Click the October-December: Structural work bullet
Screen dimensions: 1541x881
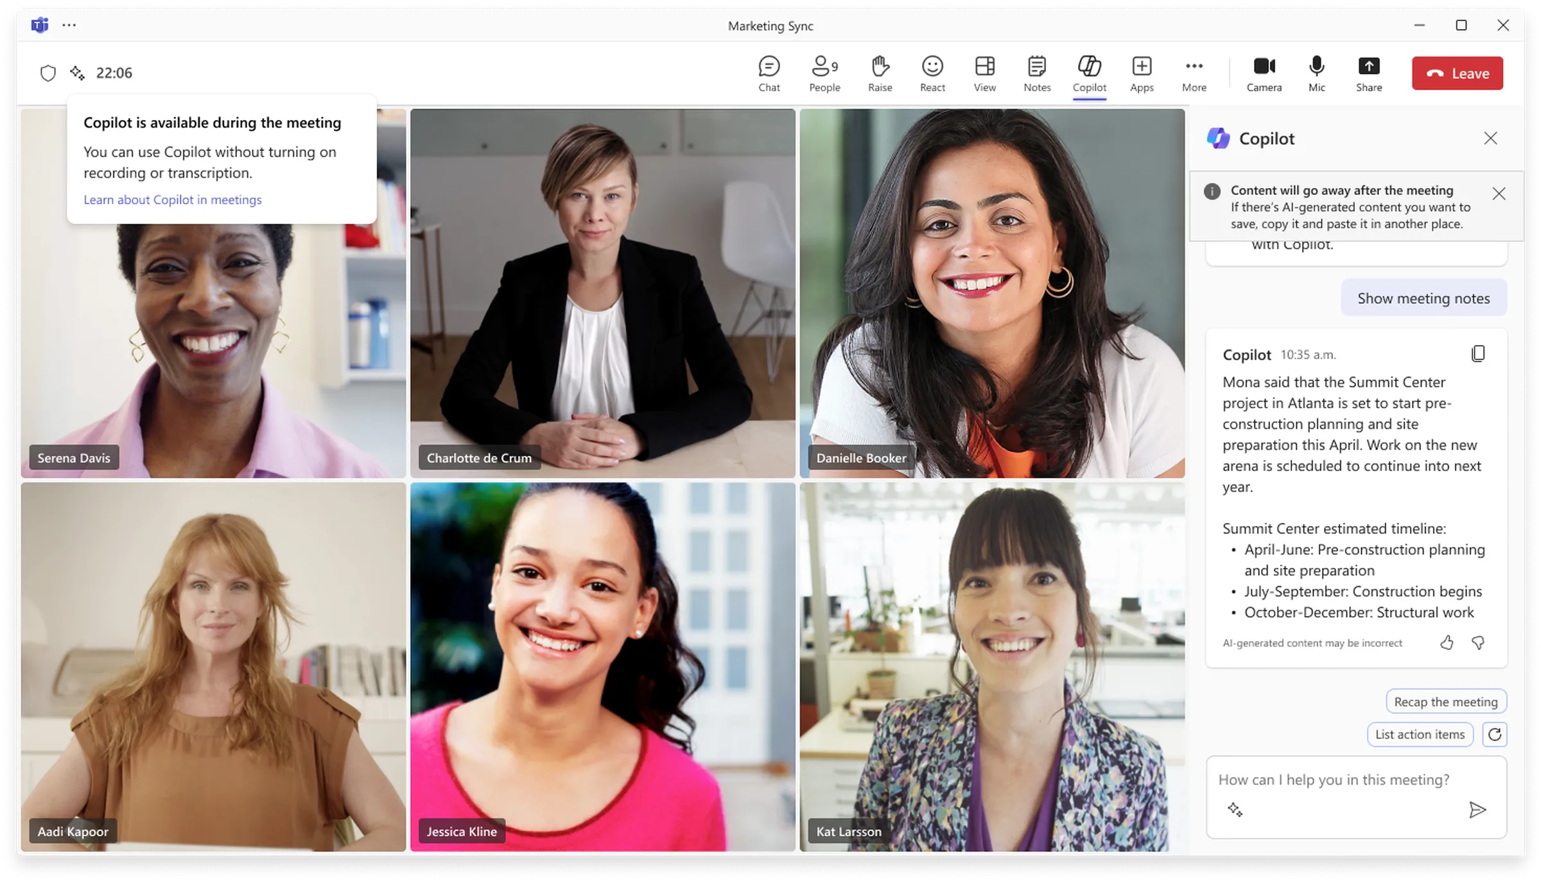click(x=1359, y=612)
